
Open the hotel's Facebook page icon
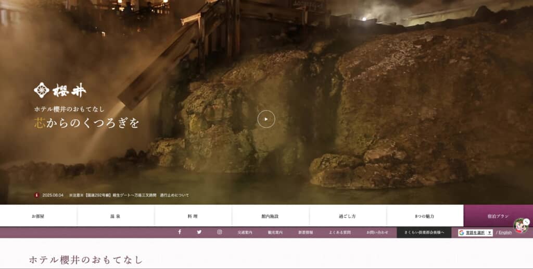180,232
